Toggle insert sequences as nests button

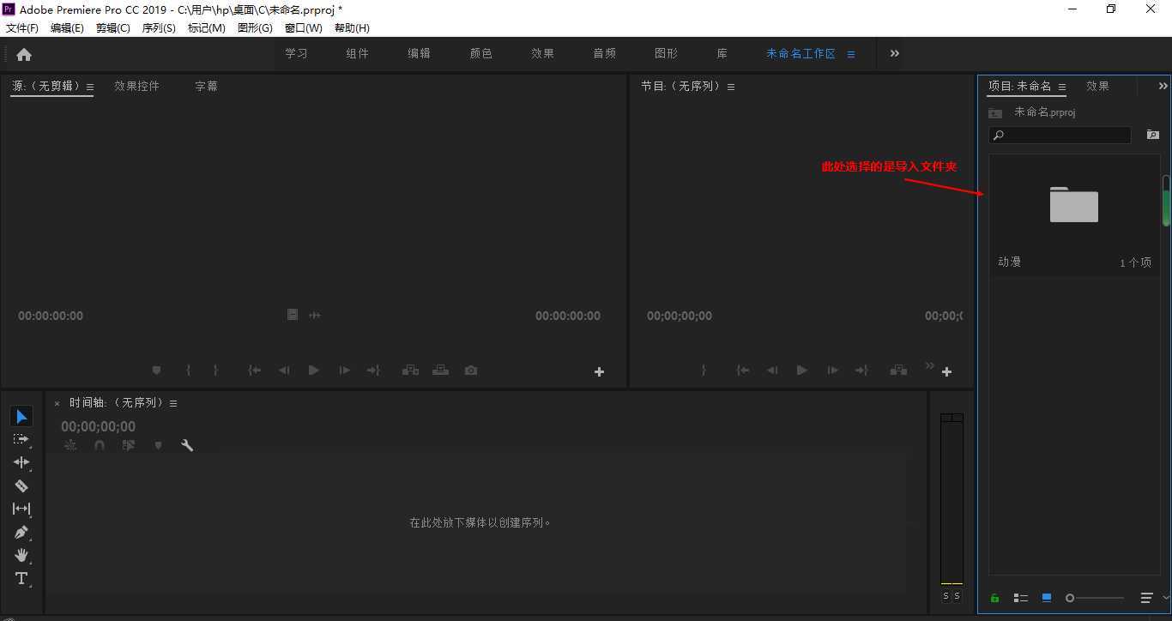(x=70, y=445)
